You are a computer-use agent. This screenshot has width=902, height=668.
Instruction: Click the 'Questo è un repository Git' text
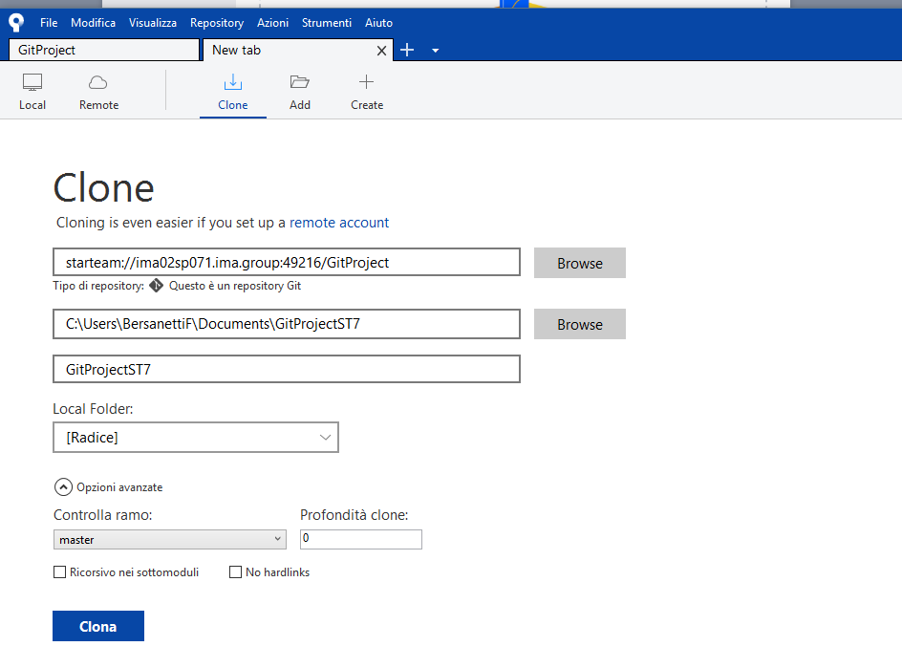click(235, 286)
